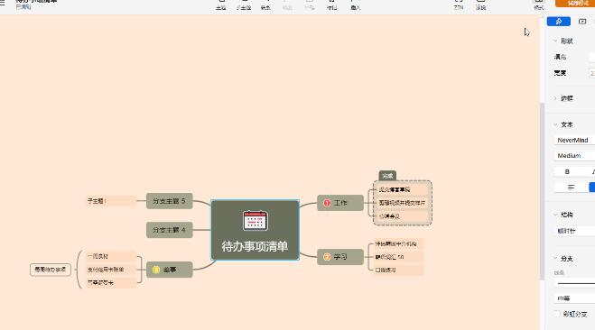
Task: Open the 顺时针 structure dropdown
Action: click(574, 231)
